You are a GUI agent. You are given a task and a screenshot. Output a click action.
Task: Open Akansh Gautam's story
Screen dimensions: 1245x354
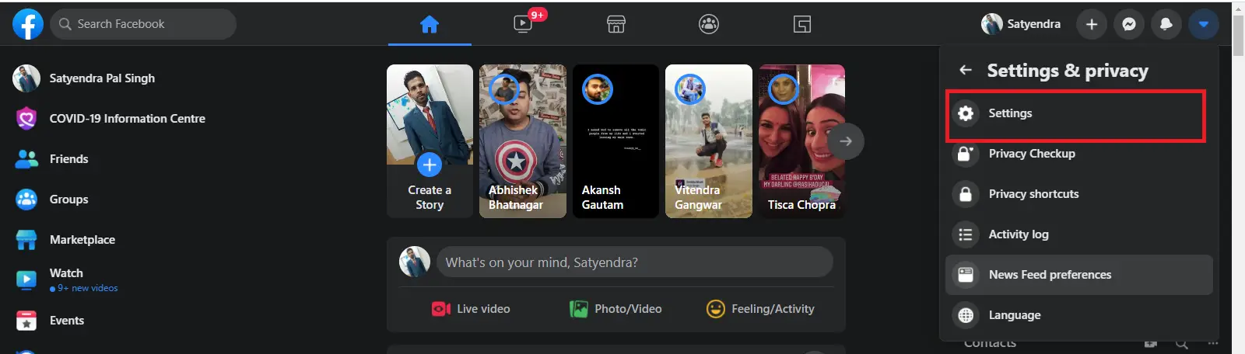click(615, 141)
